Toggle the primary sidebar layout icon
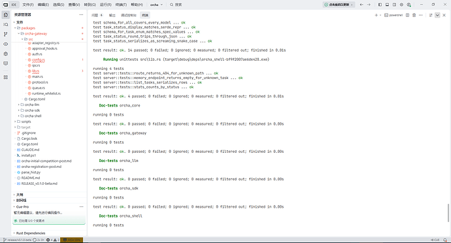451x243 pixels. click(x=380, y=5)
